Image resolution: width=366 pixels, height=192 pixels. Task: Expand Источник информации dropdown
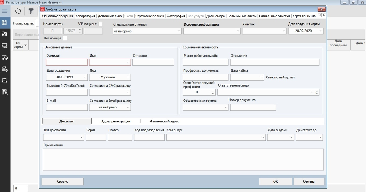tap(238, 31)
